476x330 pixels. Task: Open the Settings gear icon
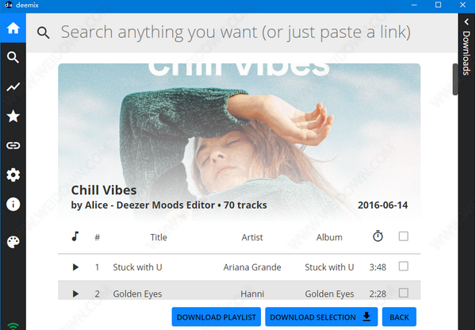point(13,175)
